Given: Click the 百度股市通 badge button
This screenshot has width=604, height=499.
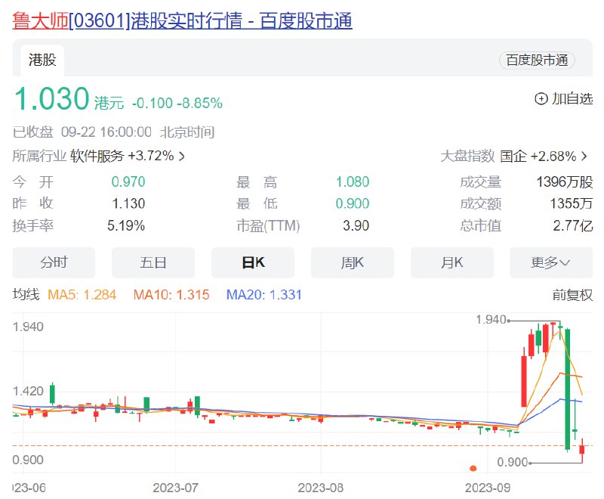Looking at the screenshot, I should (x=537, y=60).
